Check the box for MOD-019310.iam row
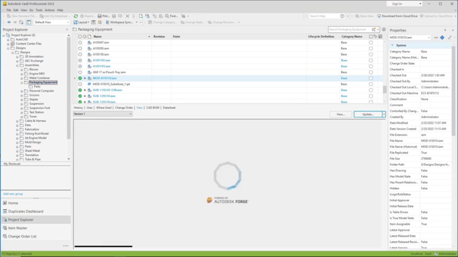 (371, 78)
